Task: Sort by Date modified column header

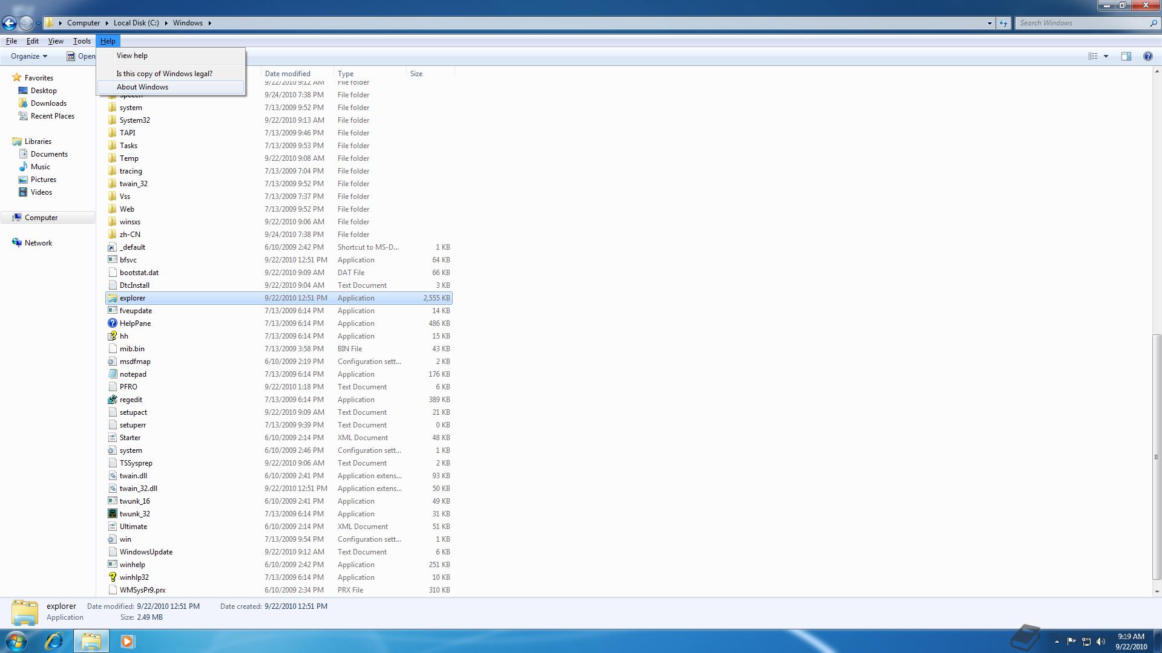Action: click(x=297, y=74)
